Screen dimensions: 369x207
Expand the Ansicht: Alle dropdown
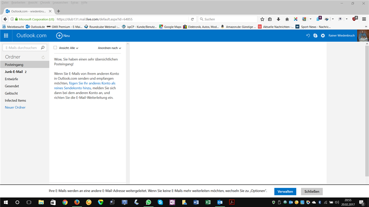68,48
